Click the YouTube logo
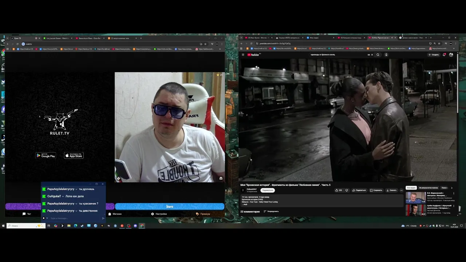This screenshot has height=262, width=466. click(253, 55)
